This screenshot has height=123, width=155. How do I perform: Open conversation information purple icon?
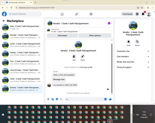pos(109,23)
